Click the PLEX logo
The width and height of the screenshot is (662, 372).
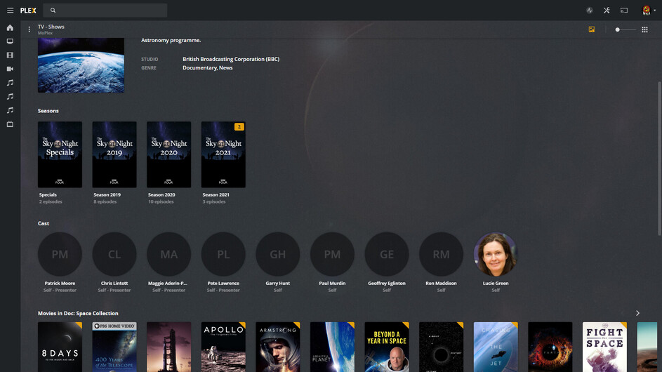point(28,11)
